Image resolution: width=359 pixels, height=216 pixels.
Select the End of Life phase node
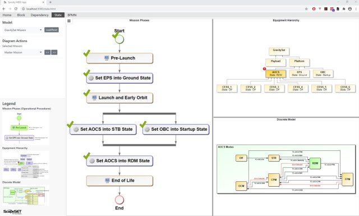point(119,181)
